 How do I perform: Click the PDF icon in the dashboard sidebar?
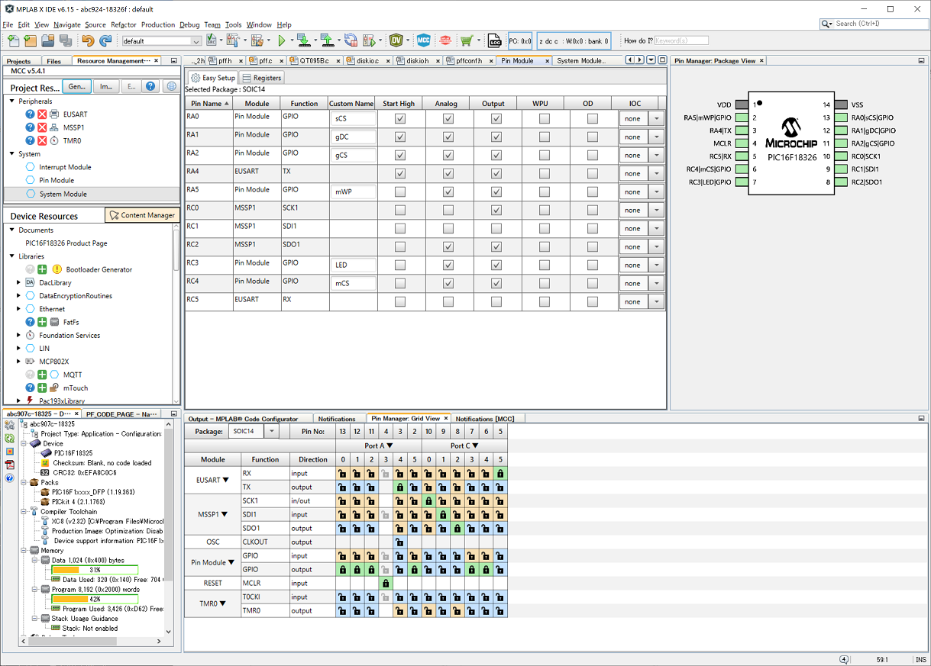(x=9, y=465)
